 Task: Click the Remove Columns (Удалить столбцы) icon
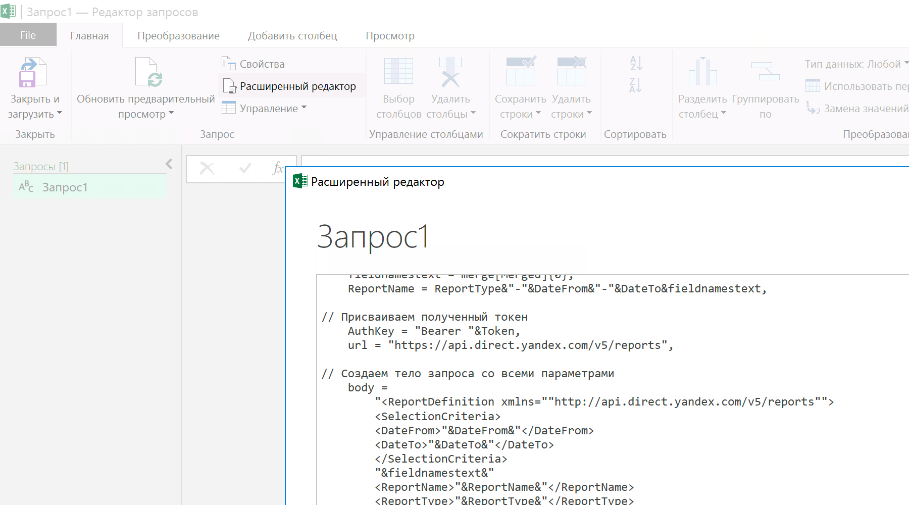(450, 72)
